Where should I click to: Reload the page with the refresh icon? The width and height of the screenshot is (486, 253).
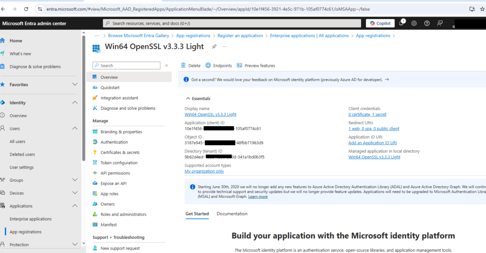point(26,9)
